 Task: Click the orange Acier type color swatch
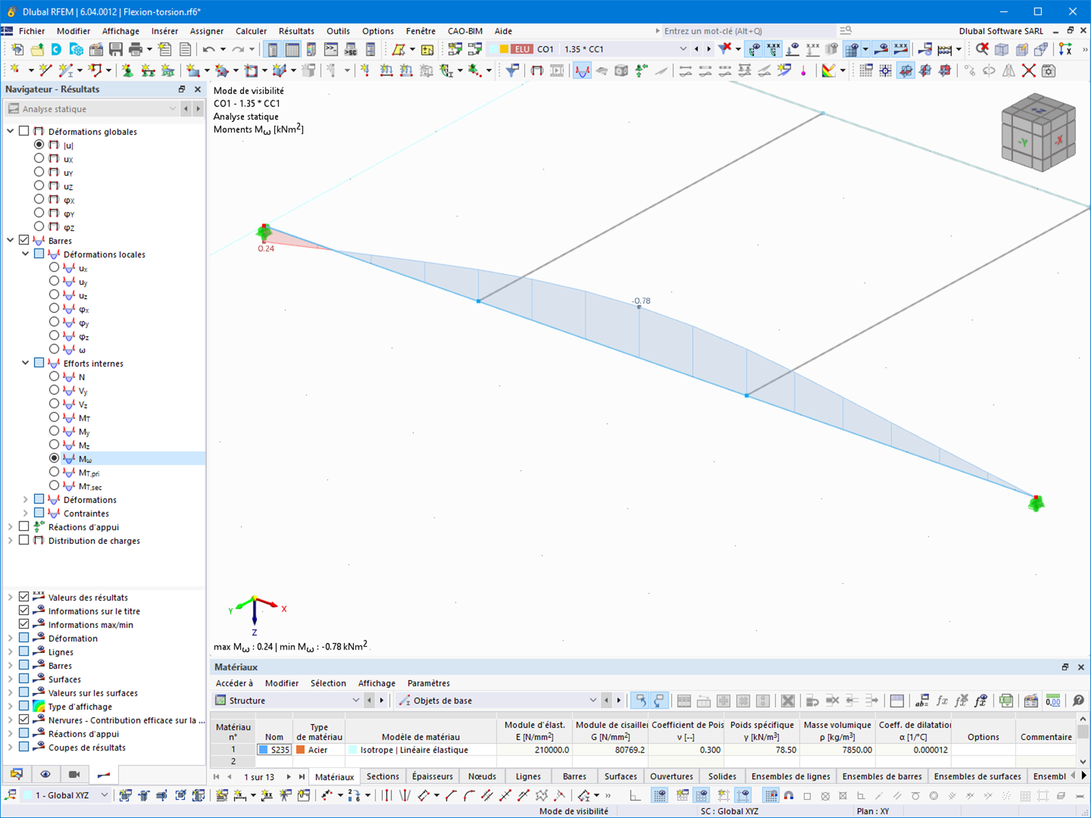point(300,750)
